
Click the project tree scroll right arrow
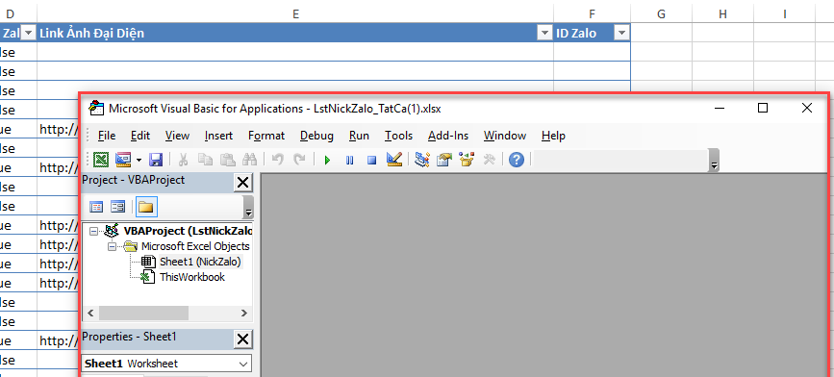point(244,313)
